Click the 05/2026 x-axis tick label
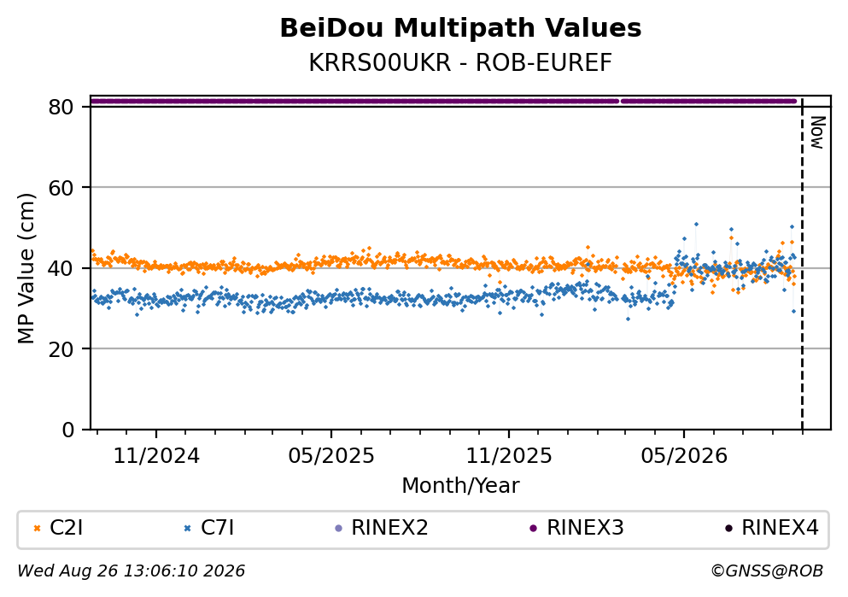 (684, 456)
